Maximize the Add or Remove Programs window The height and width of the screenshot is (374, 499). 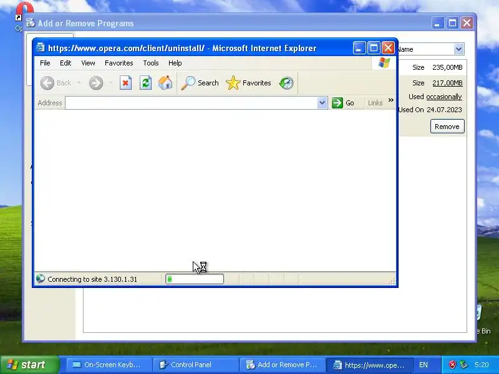point(452,23)
